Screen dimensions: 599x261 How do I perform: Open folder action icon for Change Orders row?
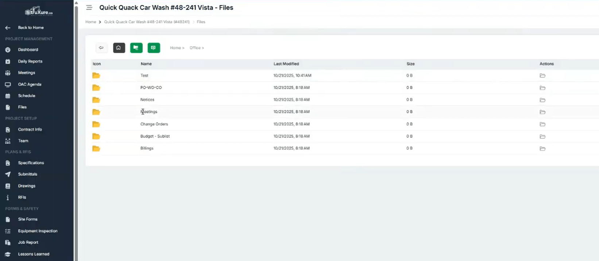[x=542, y=124]
